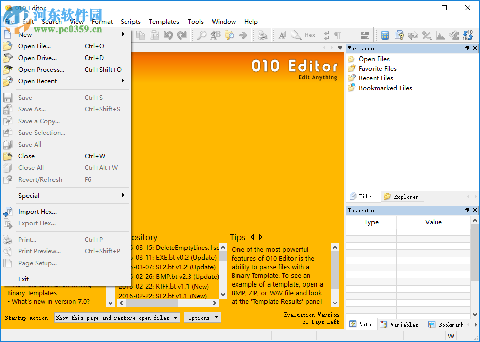480x342 pixels.
Task: Click the Font toolbar icon
Action: [282, 35]
